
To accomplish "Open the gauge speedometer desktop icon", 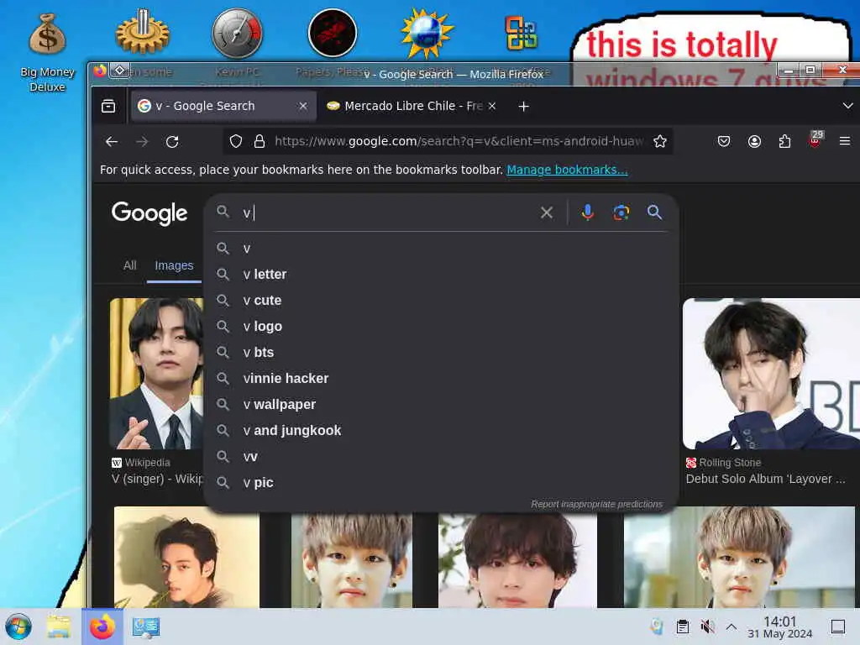I will click(x=237, y=33).
